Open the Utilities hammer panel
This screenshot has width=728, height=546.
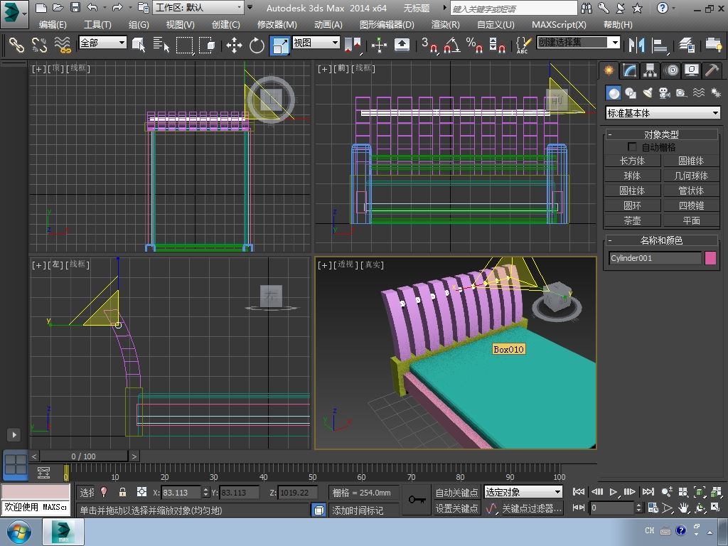point(712,70)
